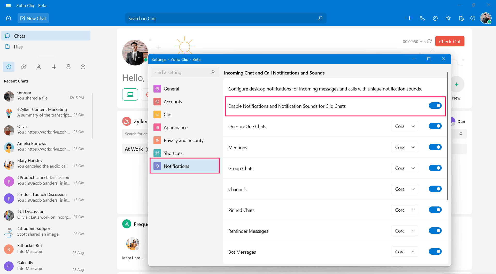Open mentions via the @ icon
This screenshot has height=274, width=496.
[435, 18]
